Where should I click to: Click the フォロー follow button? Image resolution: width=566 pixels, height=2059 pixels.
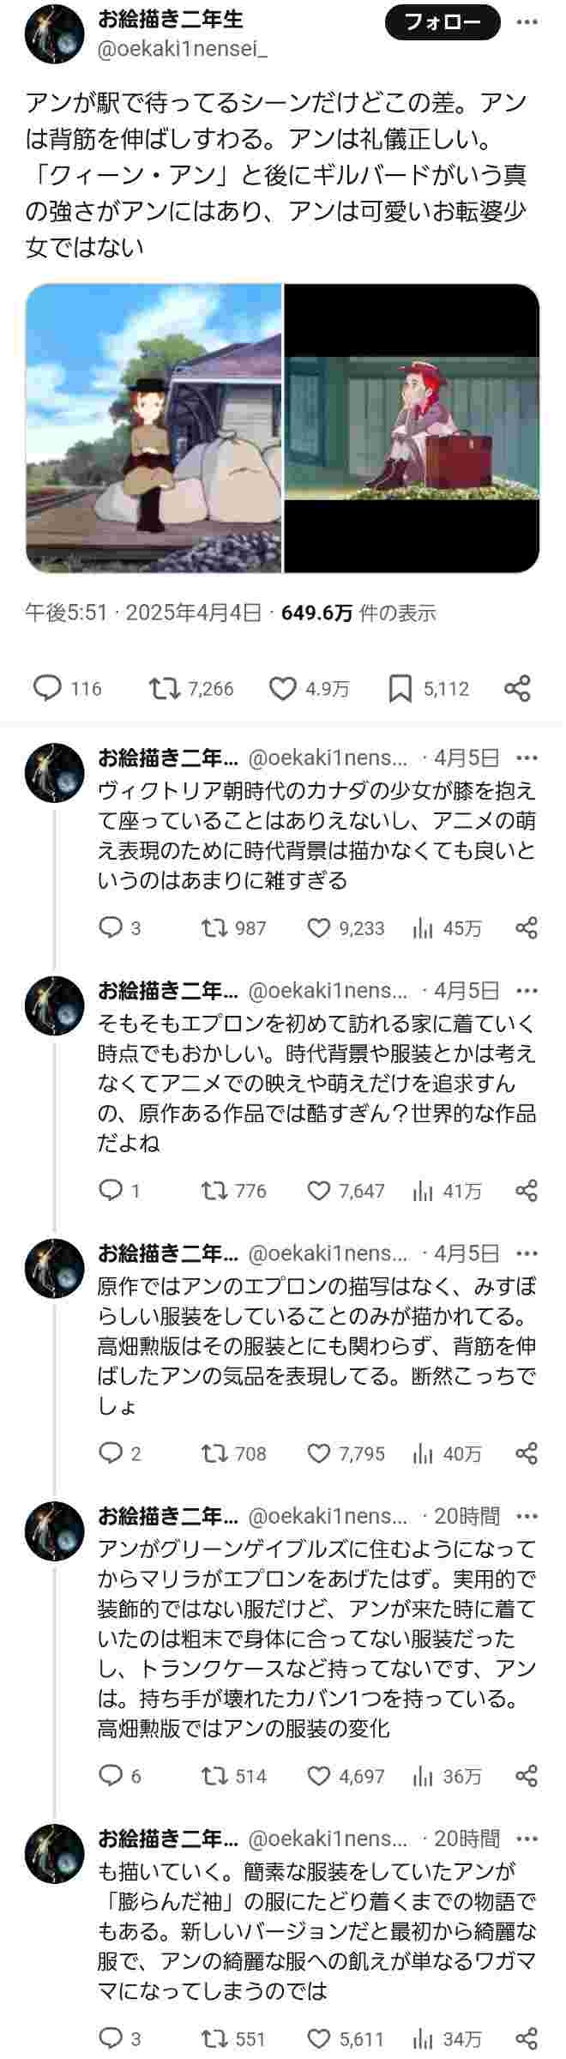pyautogui.click(x=442, y=23)
